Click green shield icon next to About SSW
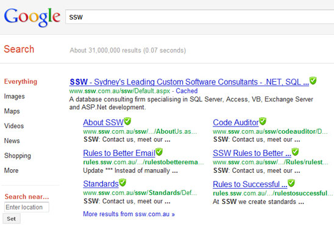334x226 pixels. [x=127, y=121]
